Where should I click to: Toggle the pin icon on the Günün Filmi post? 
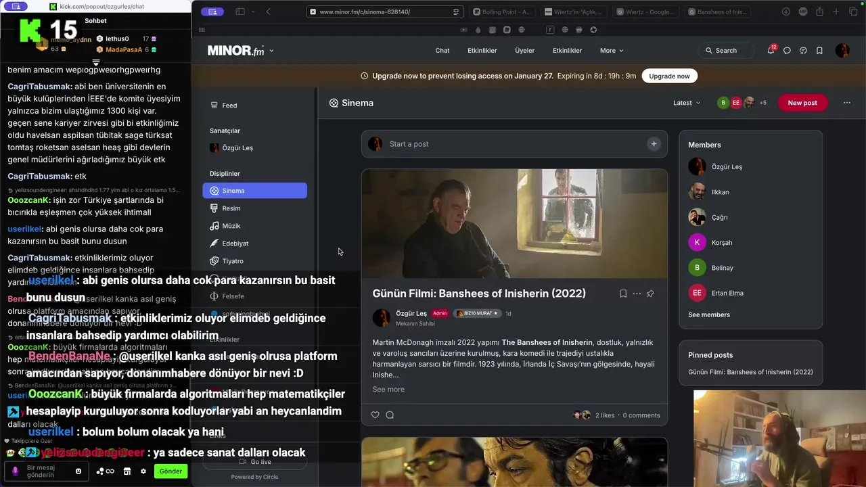coord(650,294)
